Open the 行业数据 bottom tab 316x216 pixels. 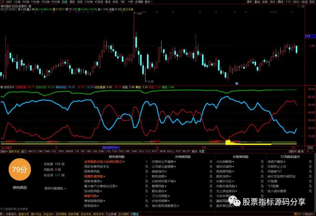point(111,214)
